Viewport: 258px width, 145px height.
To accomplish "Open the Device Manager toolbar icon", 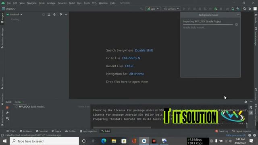I will 233,9.
